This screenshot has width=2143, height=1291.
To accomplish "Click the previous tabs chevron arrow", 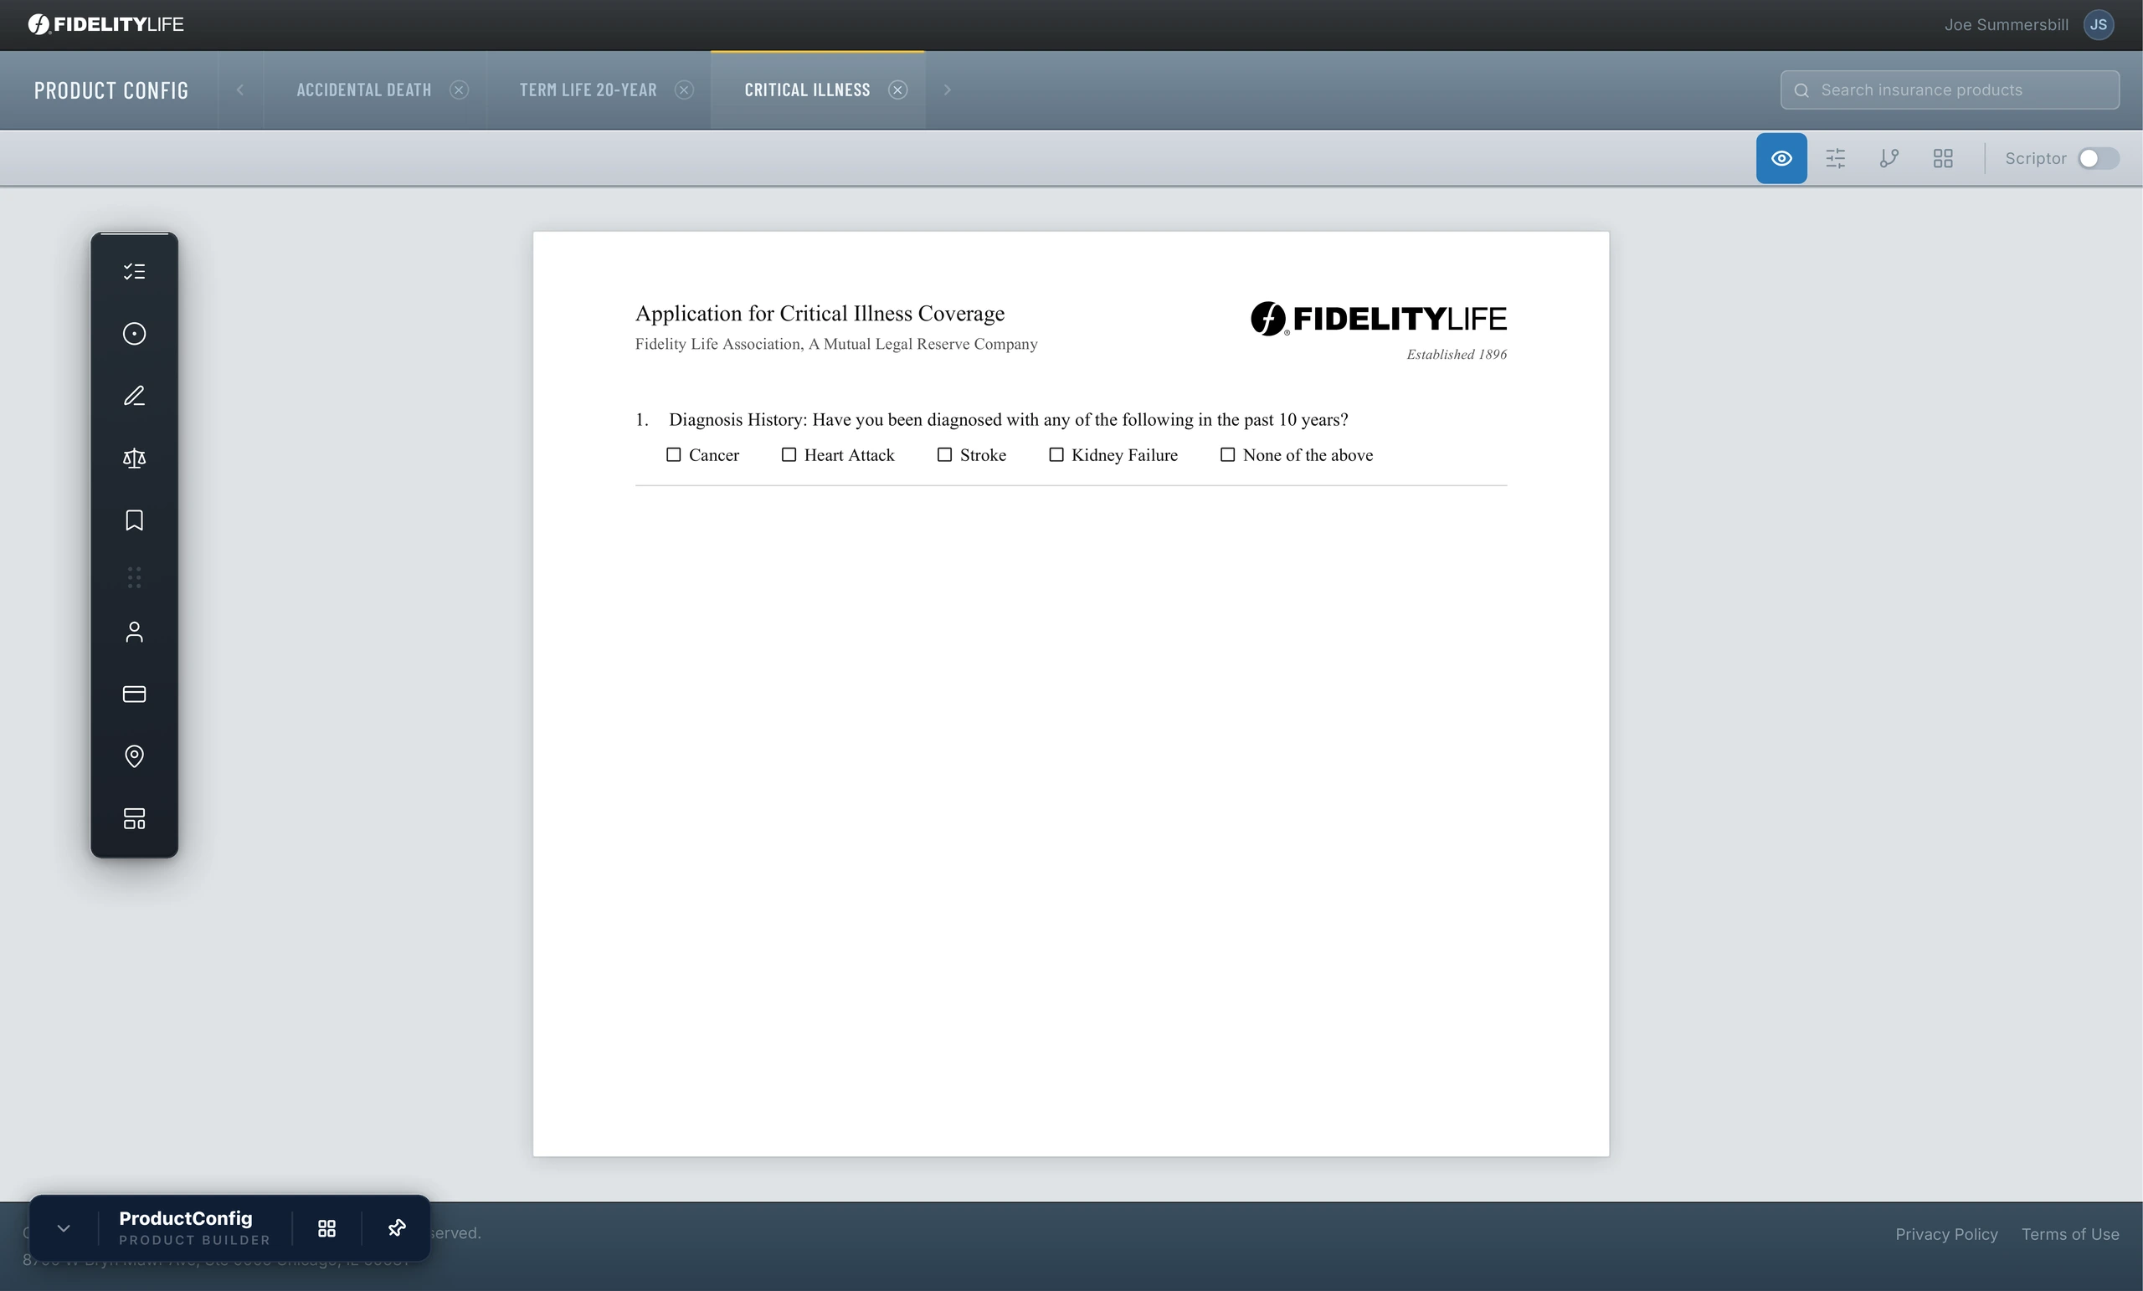I will [x=240, y=90].
